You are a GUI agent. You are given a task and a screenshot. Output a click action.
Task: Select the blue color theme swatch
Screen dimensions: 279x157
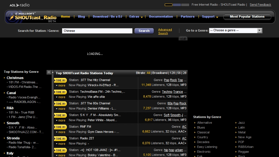pyautogui.click(x=177, y=5)
